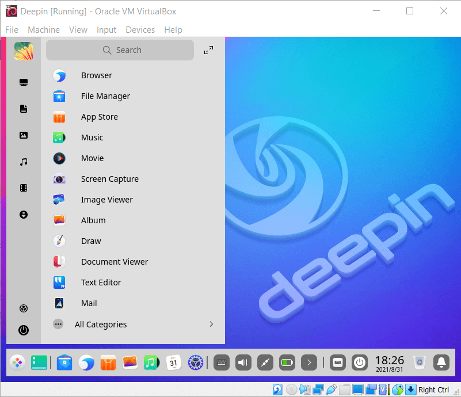Click the pen-shaped tray icon in the dock
This screenshot has width=461, height=397.
point(265,362)
